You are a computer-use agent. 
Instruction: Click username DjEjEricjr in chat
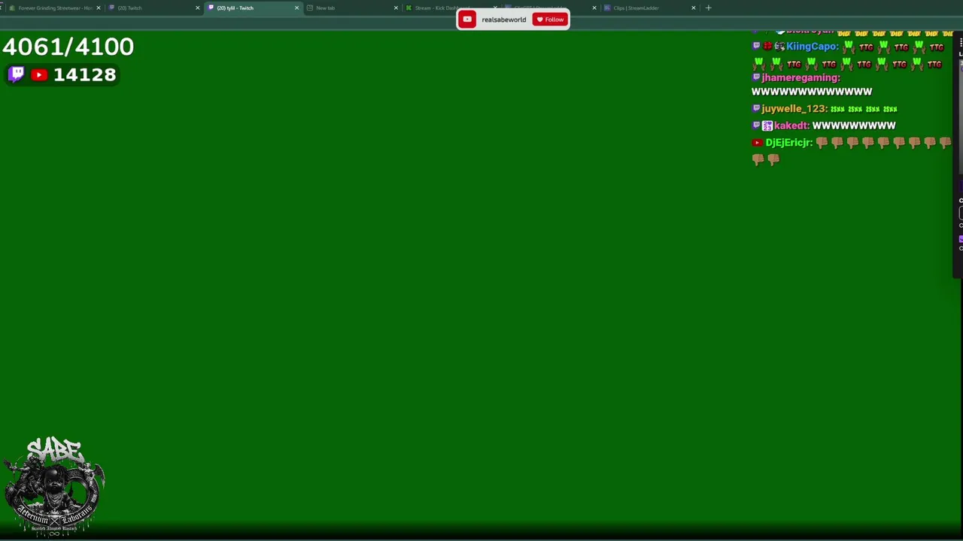click(x=789, y=143)
